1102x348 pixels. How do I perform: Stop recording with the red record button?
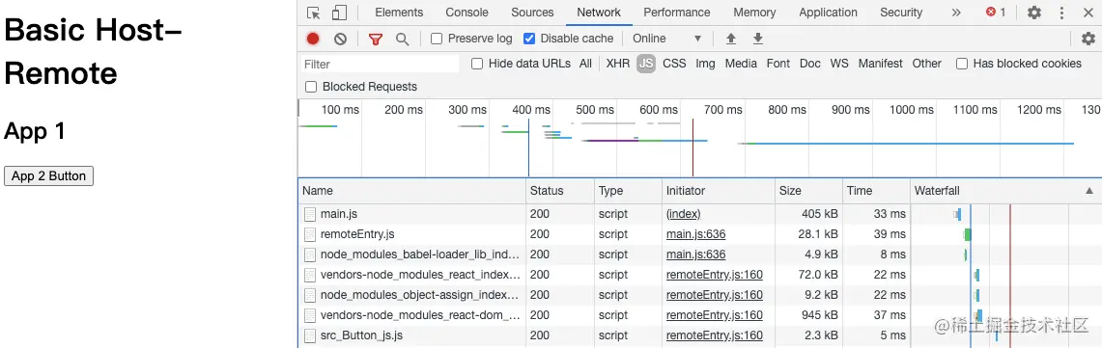pos(313,39)
